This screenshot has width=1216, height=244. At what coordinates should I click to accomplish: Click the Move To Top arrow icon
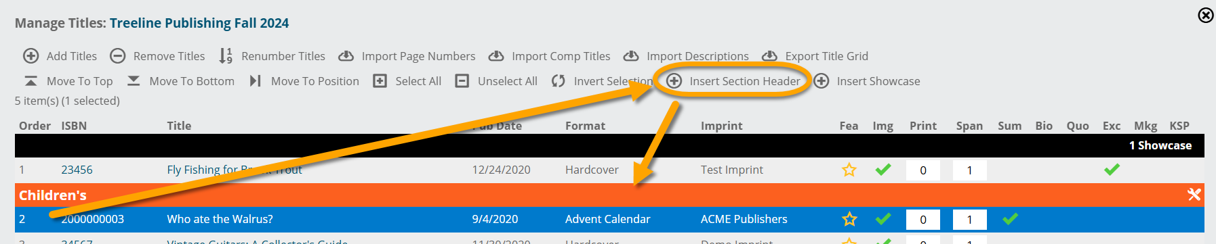[x=31, y=81]
